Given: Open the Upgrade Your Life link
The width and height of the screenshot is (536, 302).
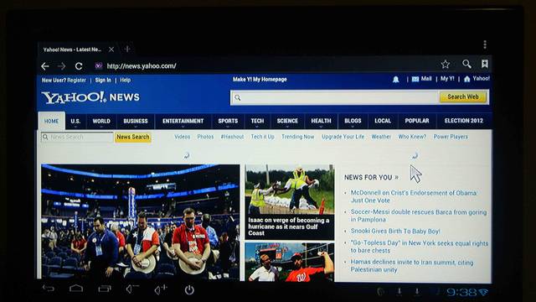Looking at the screenshot, I should click(x=343, y=137).
